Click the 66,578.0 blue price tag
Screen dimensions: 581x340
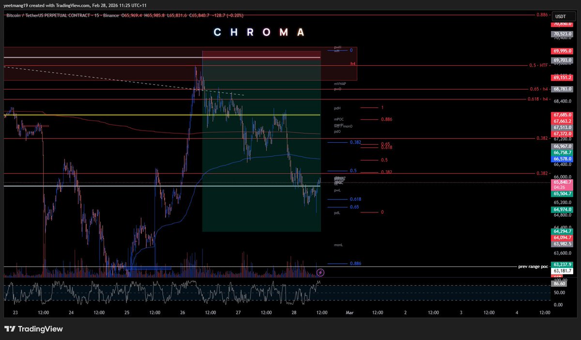coord(563,159)
